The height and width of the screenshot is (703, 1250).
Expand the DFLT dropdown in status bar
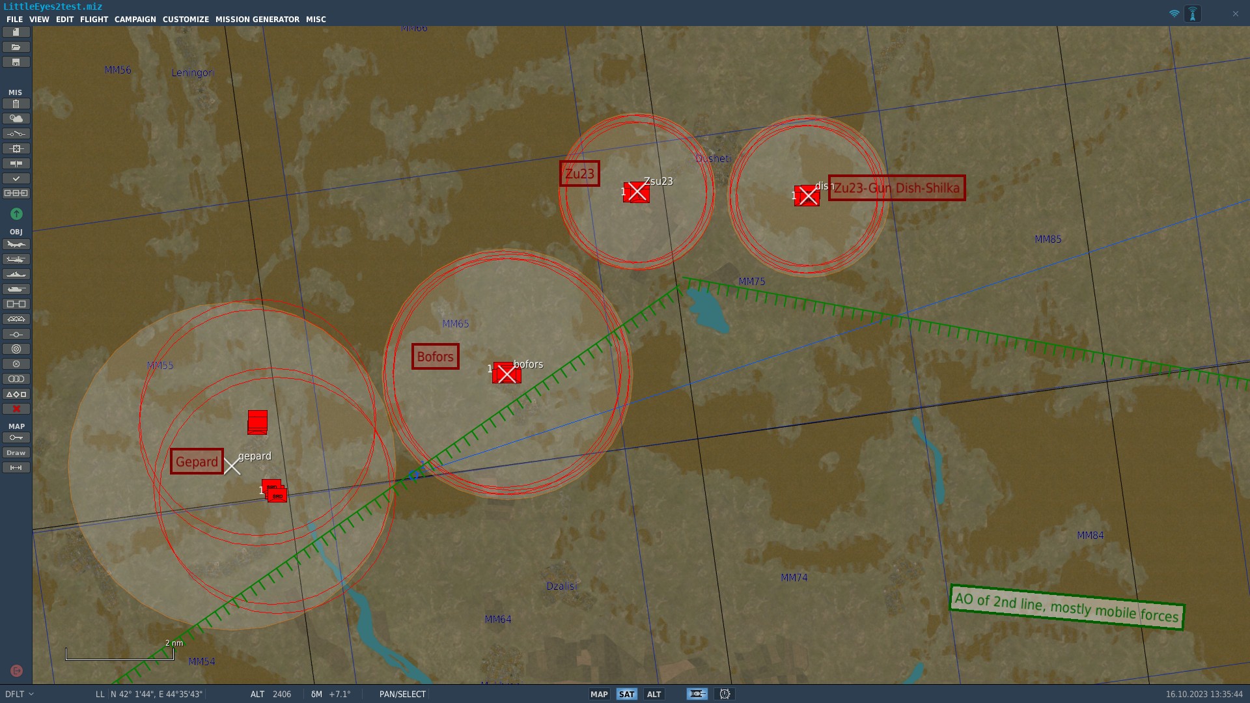(19, 694)
